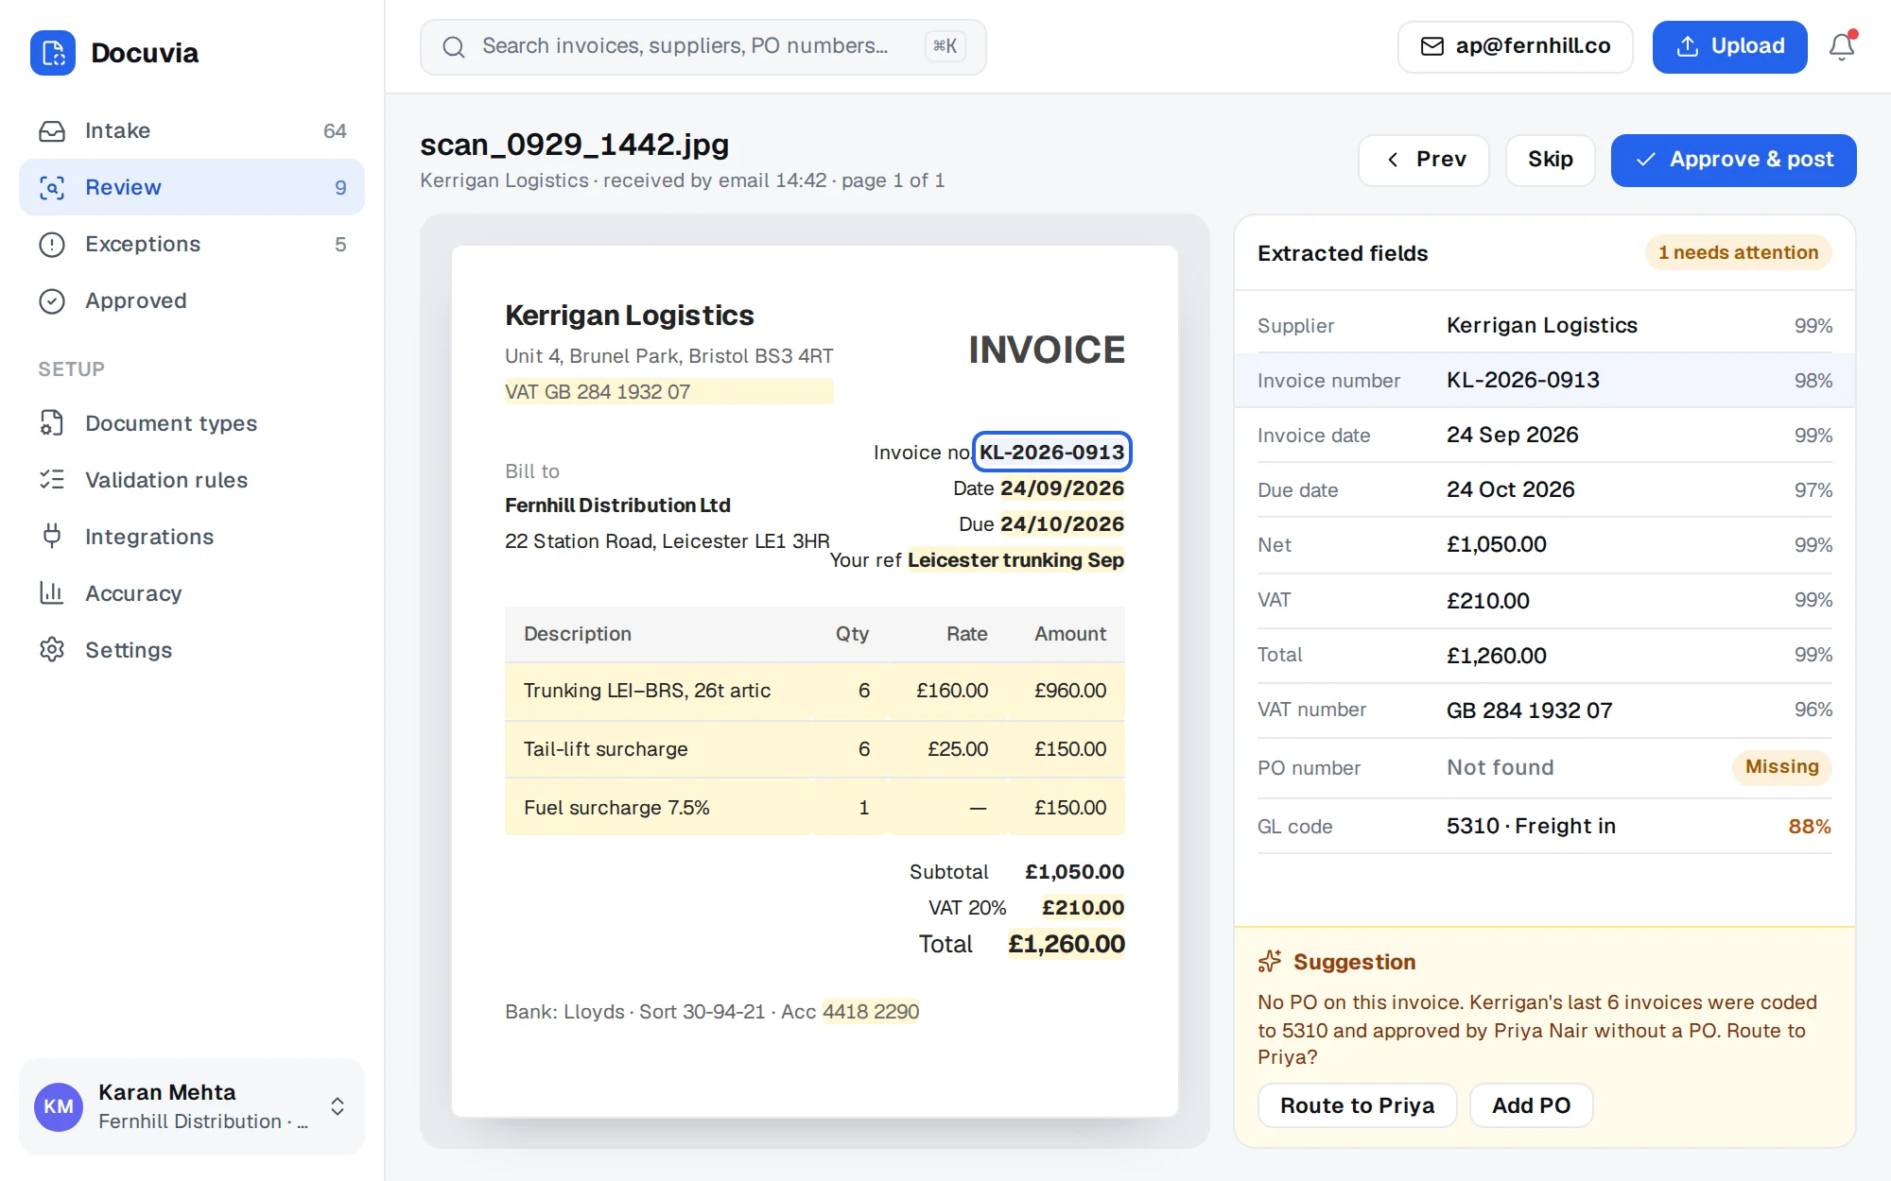Click the Review count badge 9
Screen dimensions: 1891x1181
pyautogui.click(x=340, y=187)
